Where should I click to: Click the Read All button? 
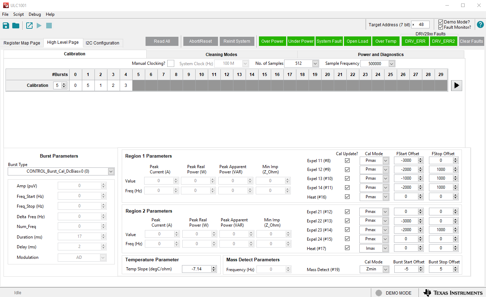pos(162,41)
